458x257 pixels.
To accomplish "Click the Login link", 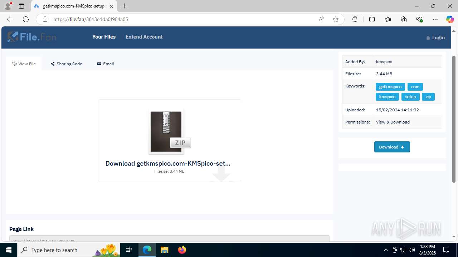I will pyautogui.click(x=435, y=37).
